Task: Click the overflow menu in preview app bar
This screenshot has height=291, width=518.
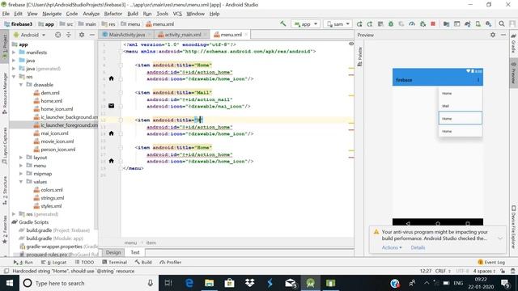Action: point(478,80)
